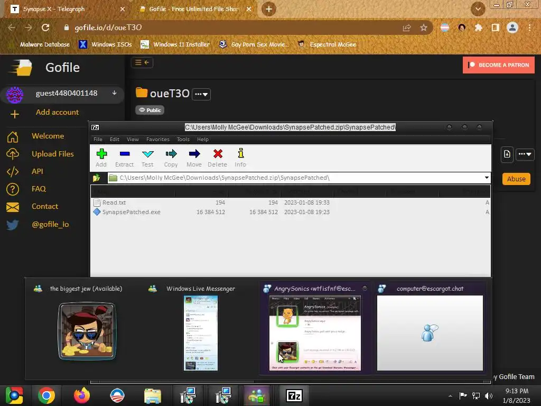The height and width of the screenshot is (406, 541).
Task: Open the Malware Database bookmark
Action: (40, 44)
